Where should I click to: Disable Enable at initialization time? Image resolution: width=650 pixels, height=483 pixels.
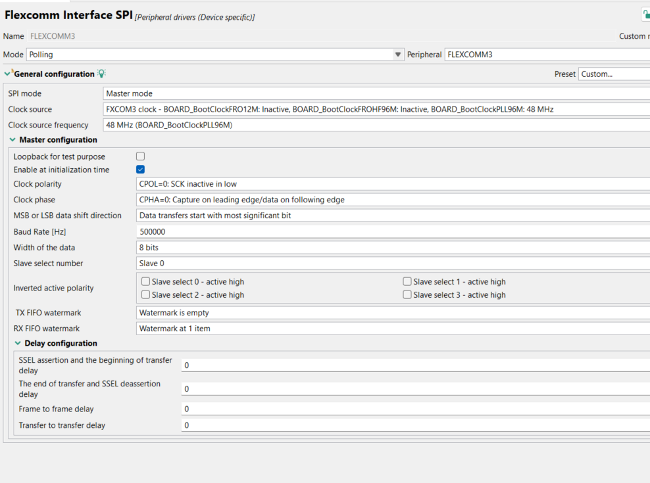click(140, 170)
